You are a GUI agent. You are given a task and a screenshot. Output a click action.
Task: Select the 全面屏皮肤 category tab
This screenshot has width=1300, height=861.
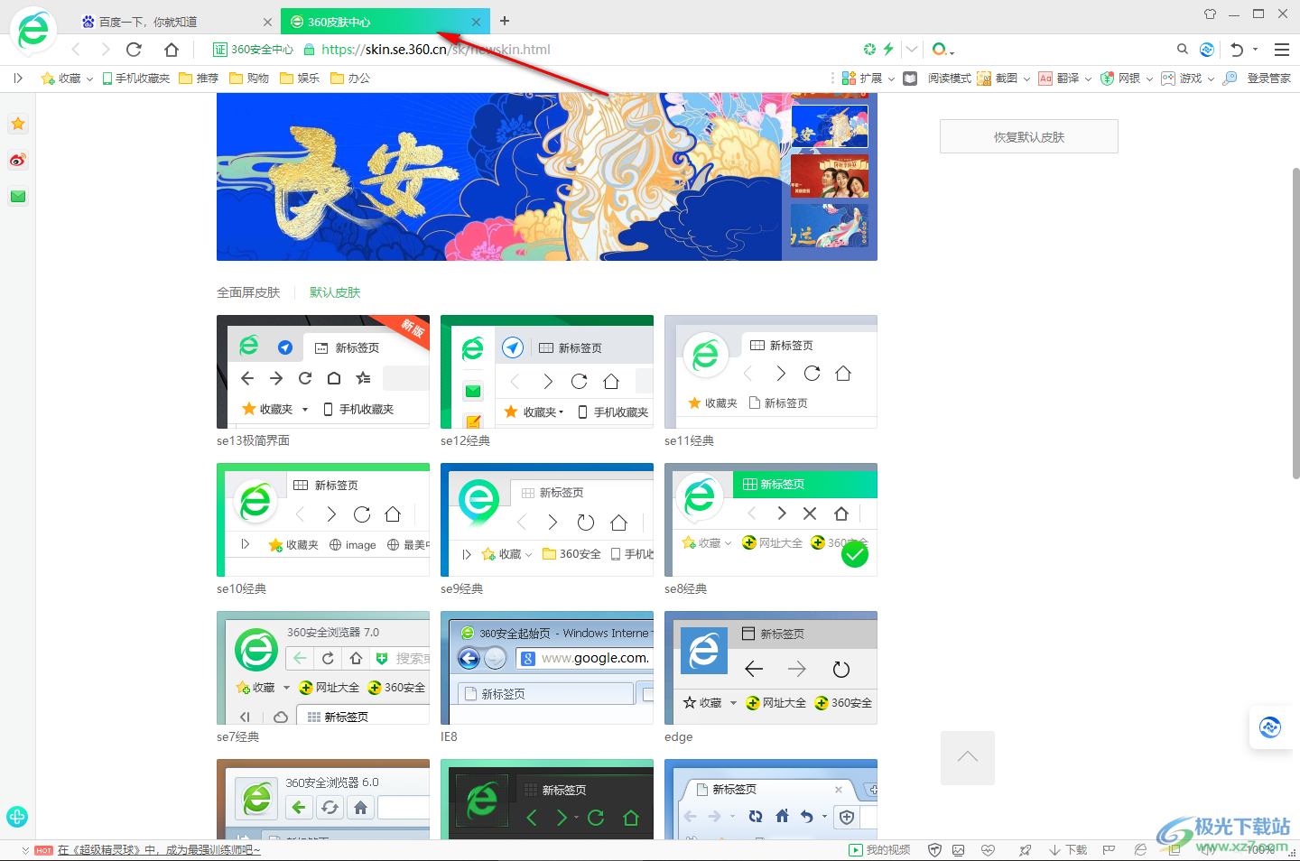click(x=248, y=292)
